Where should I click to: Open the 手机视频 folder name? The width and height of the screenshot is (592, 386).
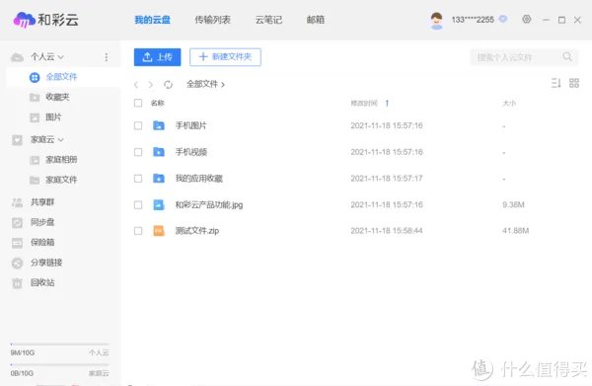click(191, 152)
